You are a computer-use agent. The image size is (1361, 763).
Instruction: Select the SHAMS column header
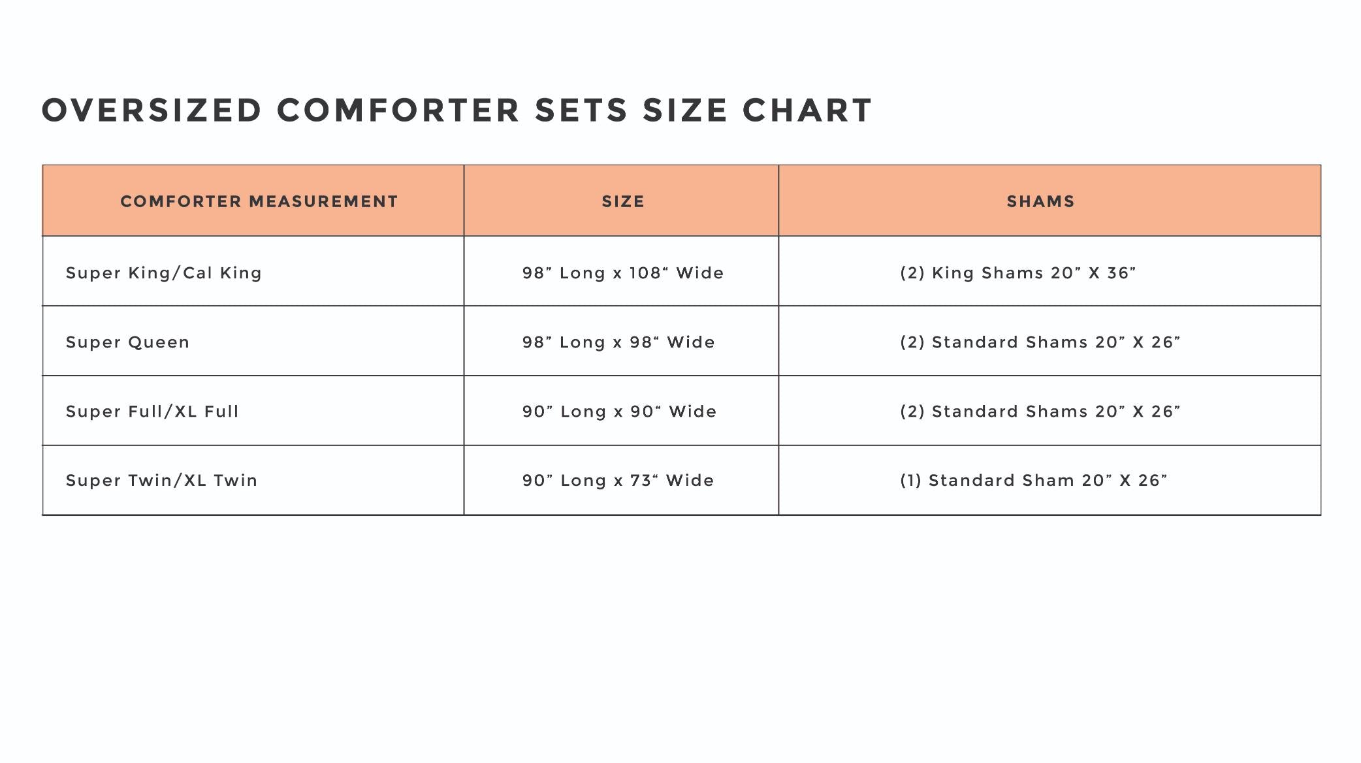(1040, 201)
